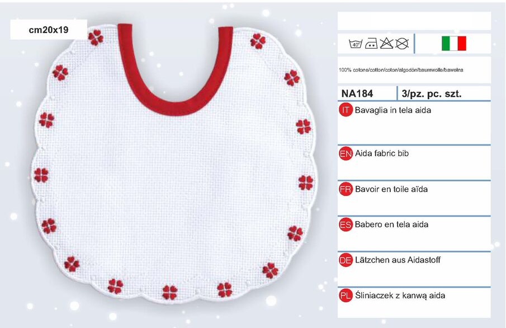Viewport: 506px width, 328px height.
Task: Click the 40° wash care icon
Action: pyautogui.click(x=356, y=43)
